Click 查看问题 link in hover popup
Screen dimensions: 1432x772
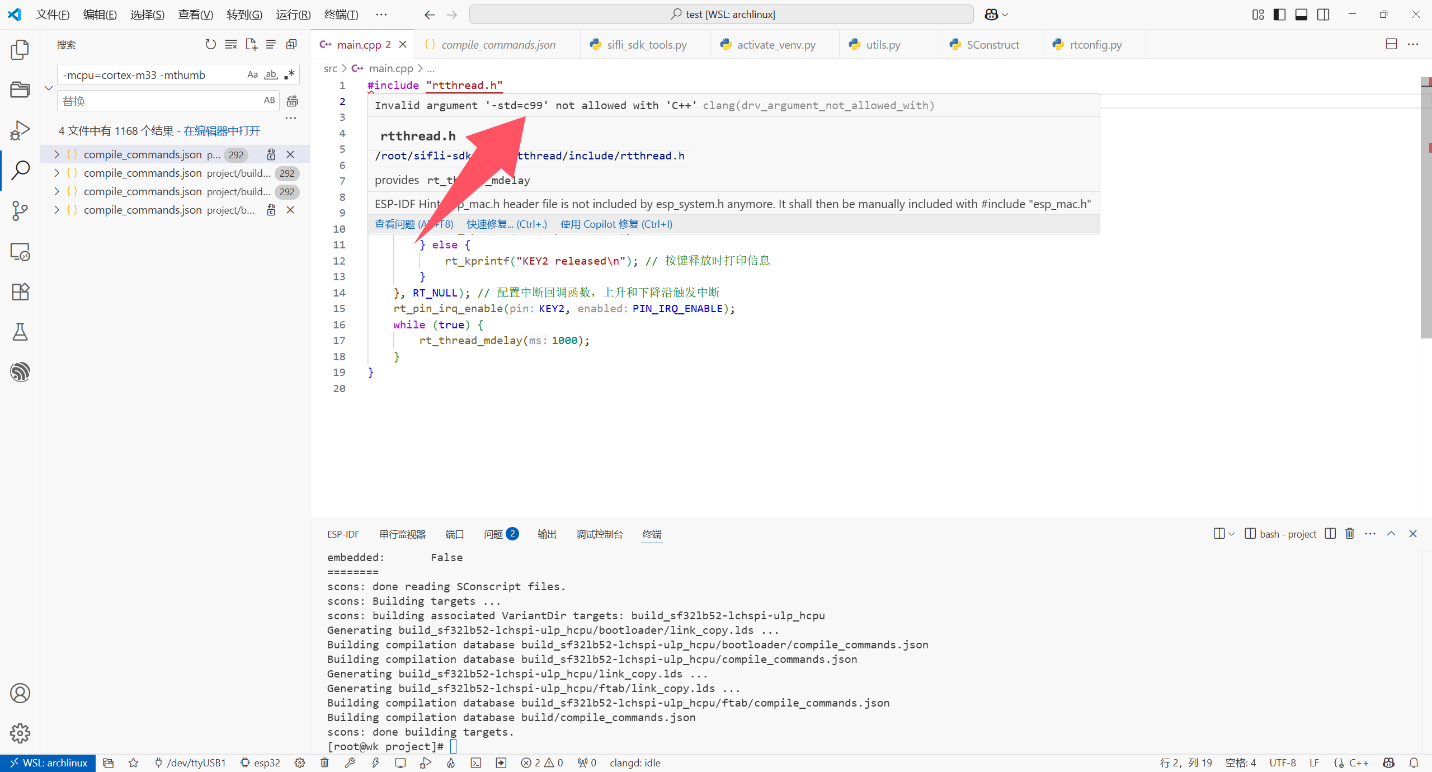[414, 224]
